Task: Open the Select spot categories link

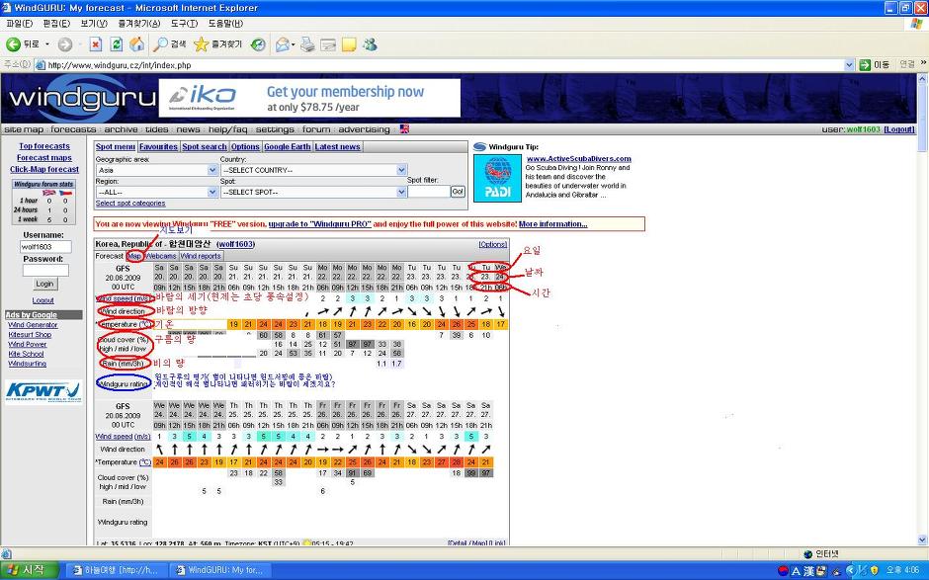Action: click(x=130, y=204)
